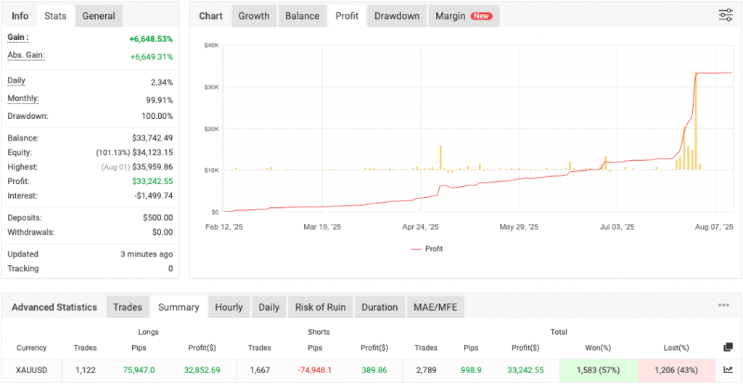Screen dimensions: 743x384
Task: Click the Monthly label link
Action: [23, 99]
